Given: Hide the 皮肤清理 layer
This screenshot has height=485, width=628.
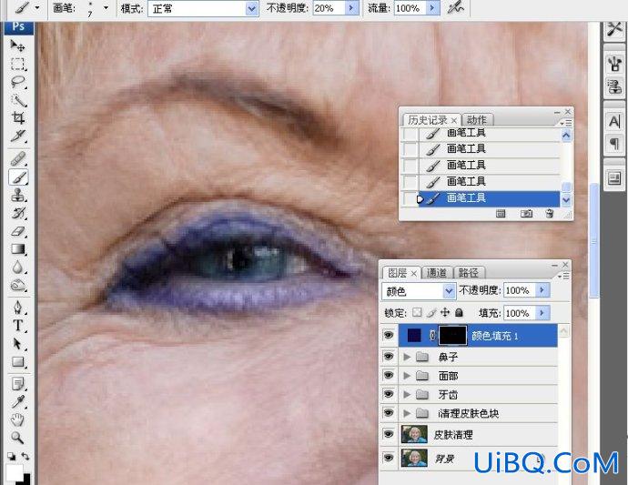Looking at the screenshot, I should click(389, 434).
